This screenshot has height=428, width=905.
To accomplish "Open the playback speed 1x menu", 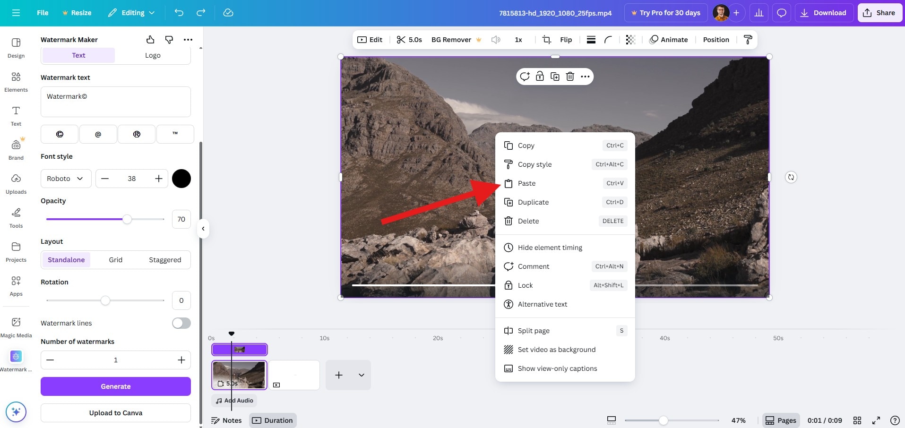I will coord(518,40).
